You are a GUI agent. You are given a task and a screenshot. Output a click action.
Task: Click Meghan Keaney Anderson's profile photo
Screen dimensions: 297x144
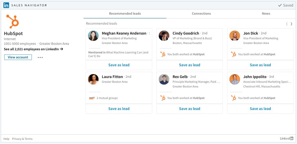click(x=93, y=36)
